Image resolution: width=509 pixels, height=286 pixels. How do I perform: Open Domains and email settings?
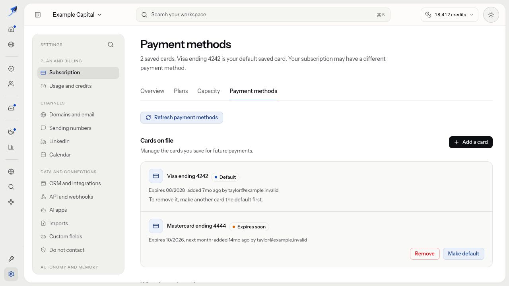coord(78,115)
